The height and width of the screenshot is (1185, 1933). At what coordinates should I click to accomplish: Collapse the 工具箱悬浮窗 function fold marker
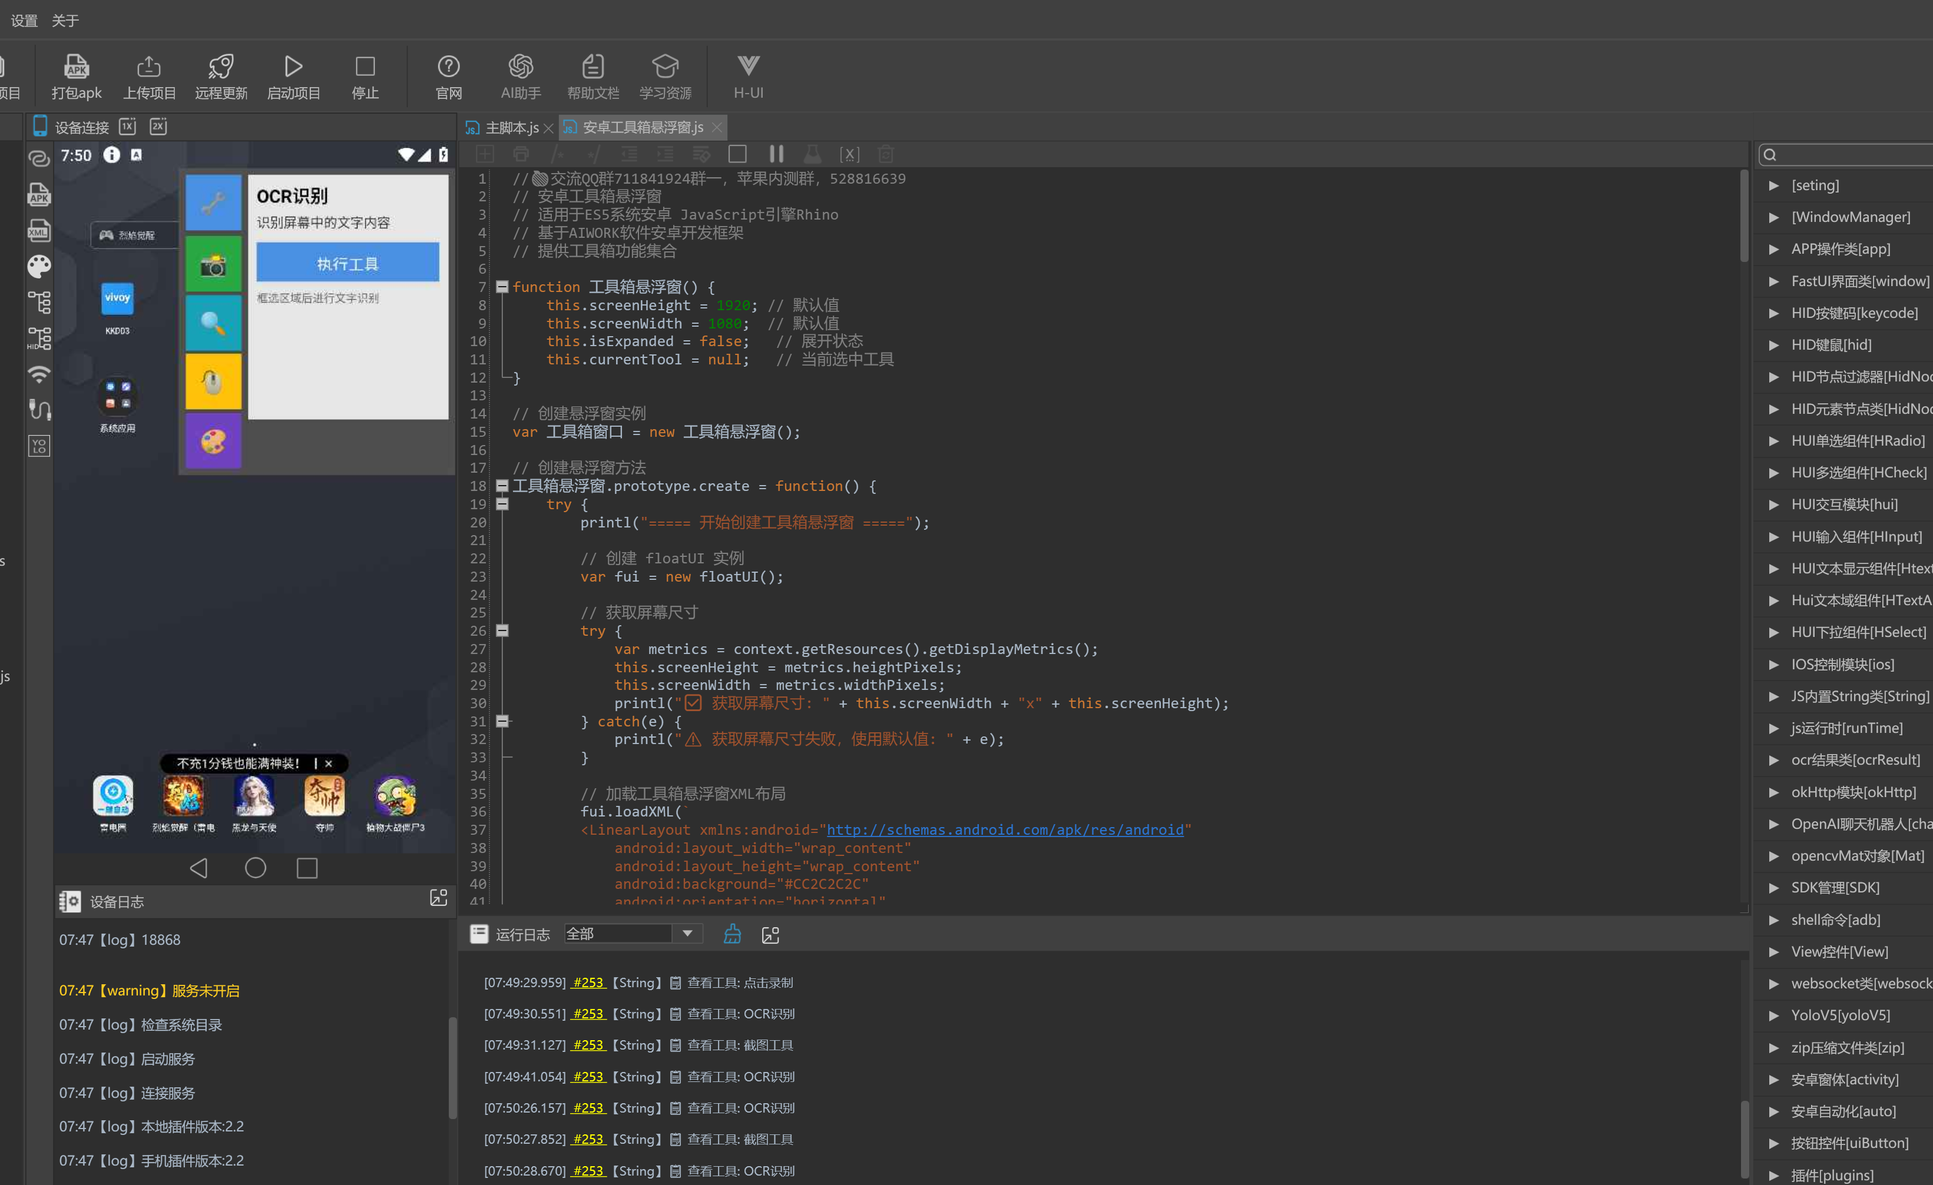(502, 287)
